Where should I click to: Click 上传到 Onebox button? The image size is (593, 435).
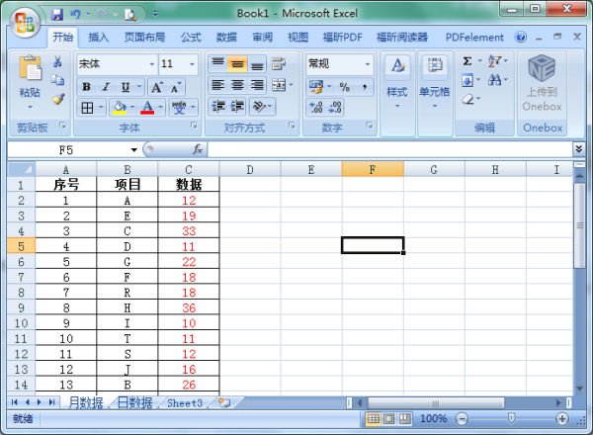click(x=542, y=84)
